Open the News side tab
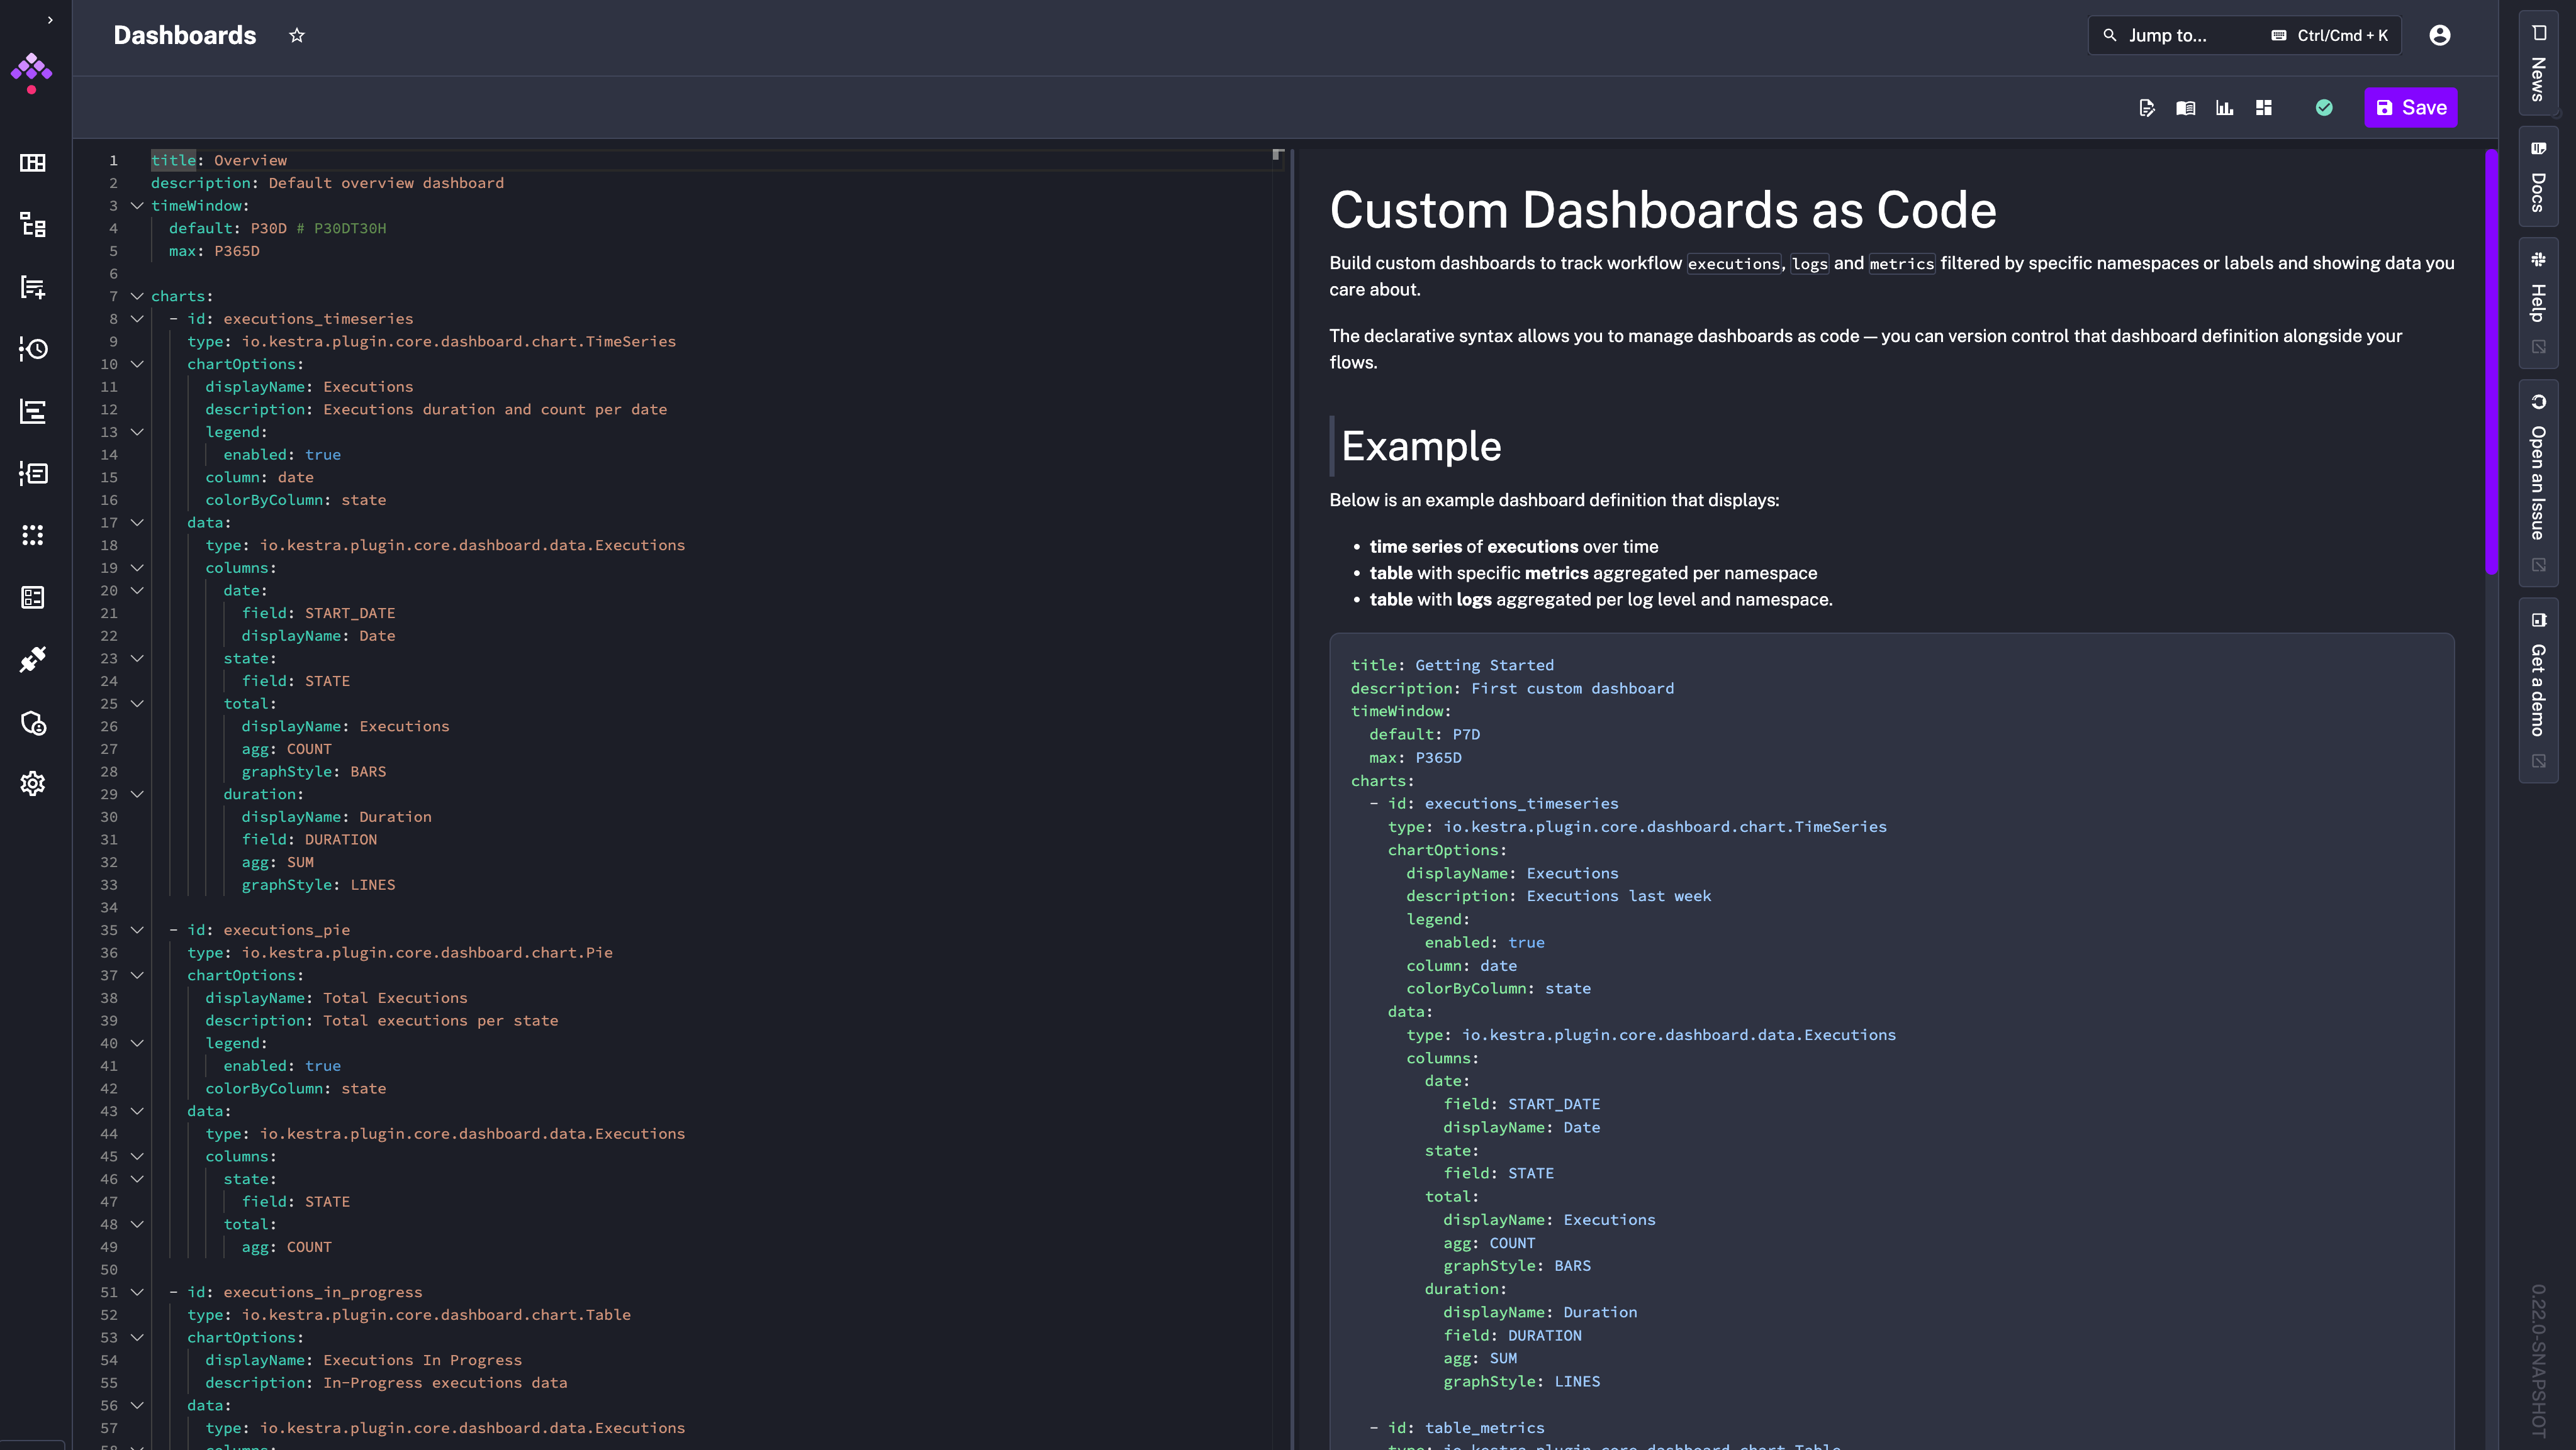Image resolution: width=2576 pixels, height=1450 pixels. [x=2537, y=62]
